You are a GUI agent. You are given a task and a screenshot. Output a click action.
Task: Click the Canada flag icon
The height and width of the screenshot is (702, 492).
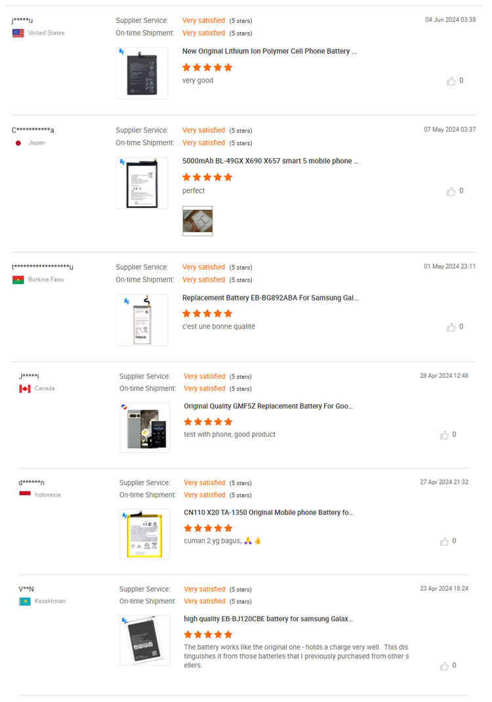pos(25,388)
